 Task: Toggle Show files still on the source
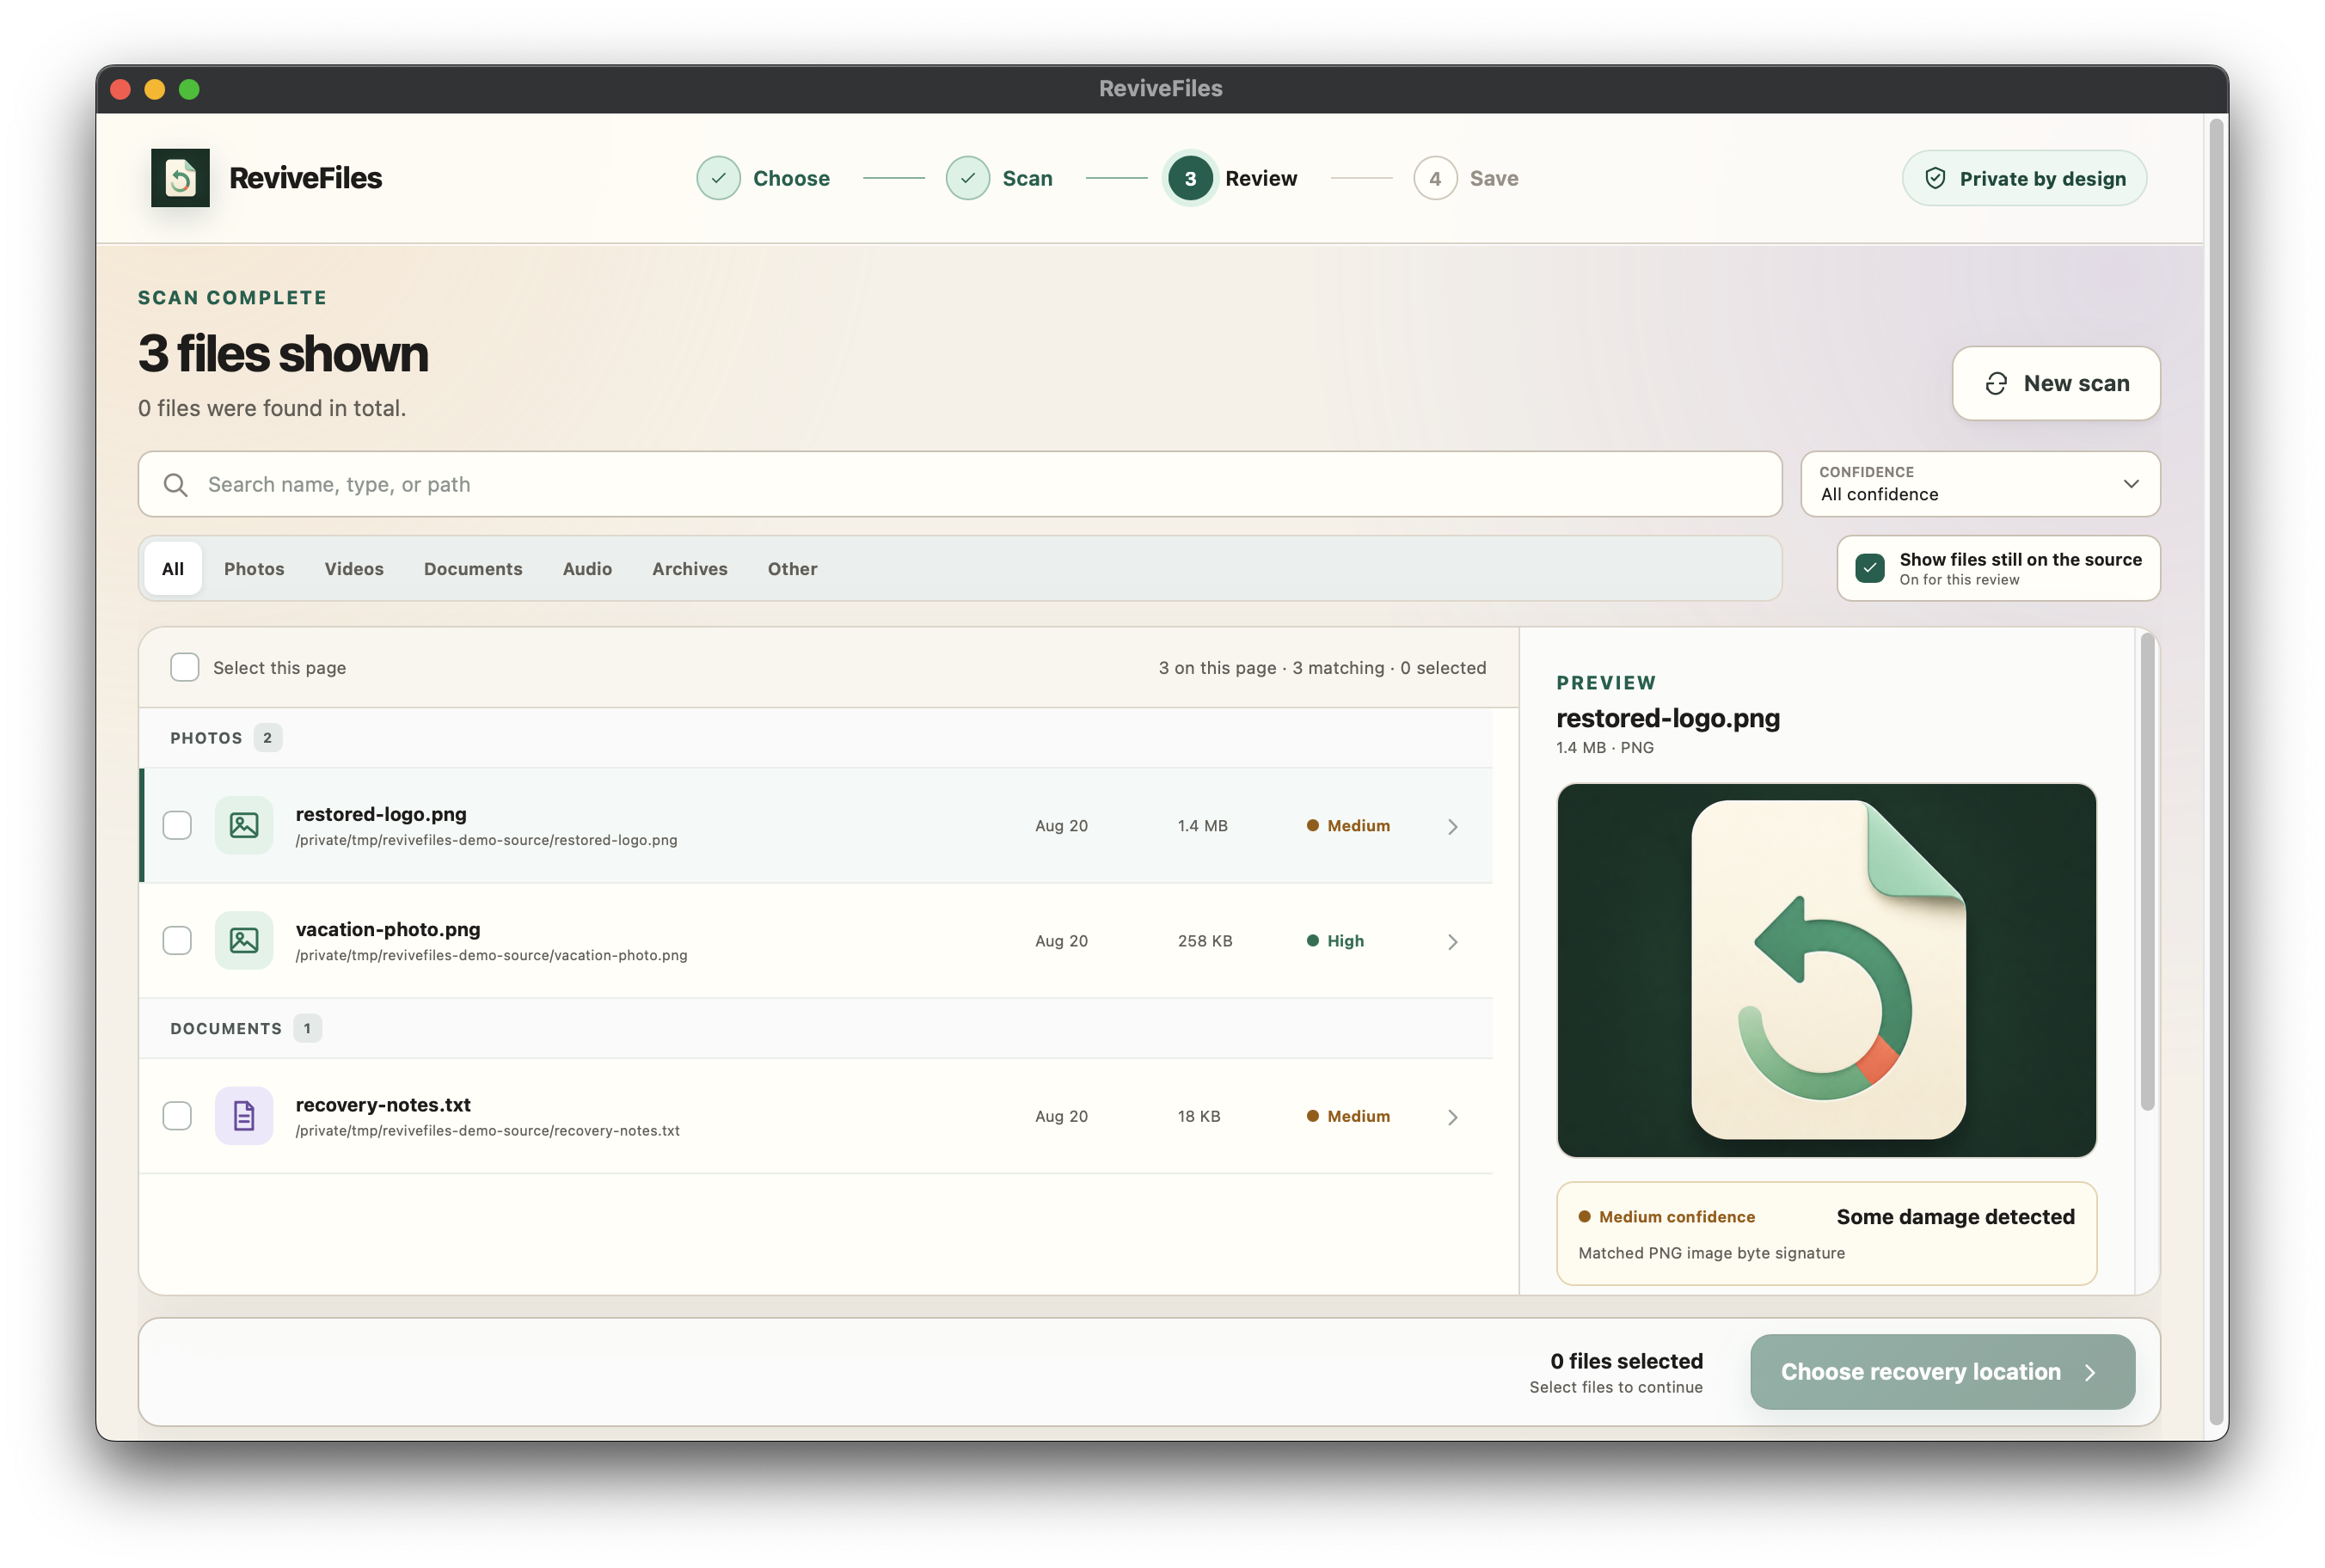1869,568
